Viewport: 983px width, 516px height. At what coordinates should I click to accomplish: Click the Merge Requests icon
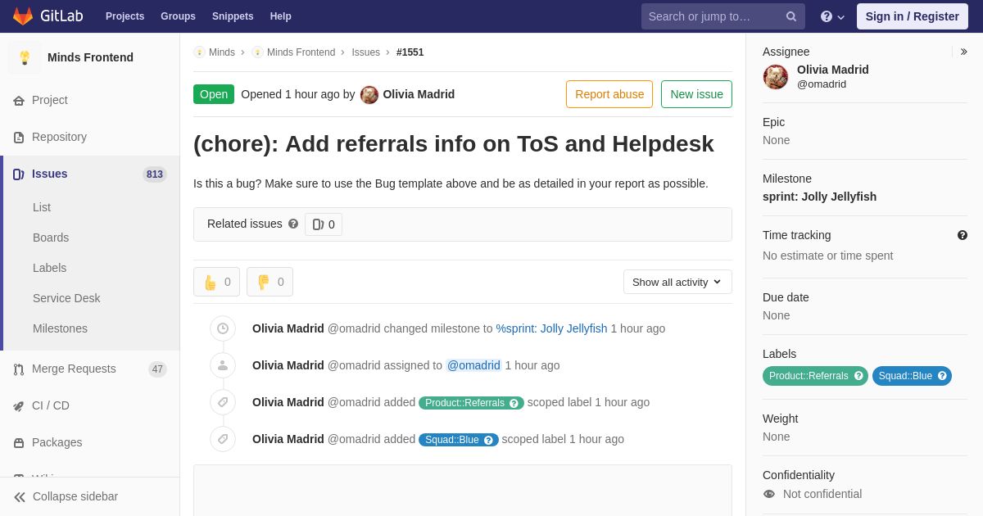(19, 369)
